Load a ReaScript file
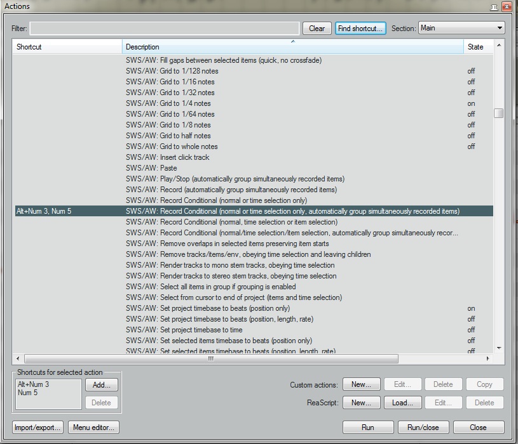The height and width of the screenshot is (444, 518). click(402, 403)
